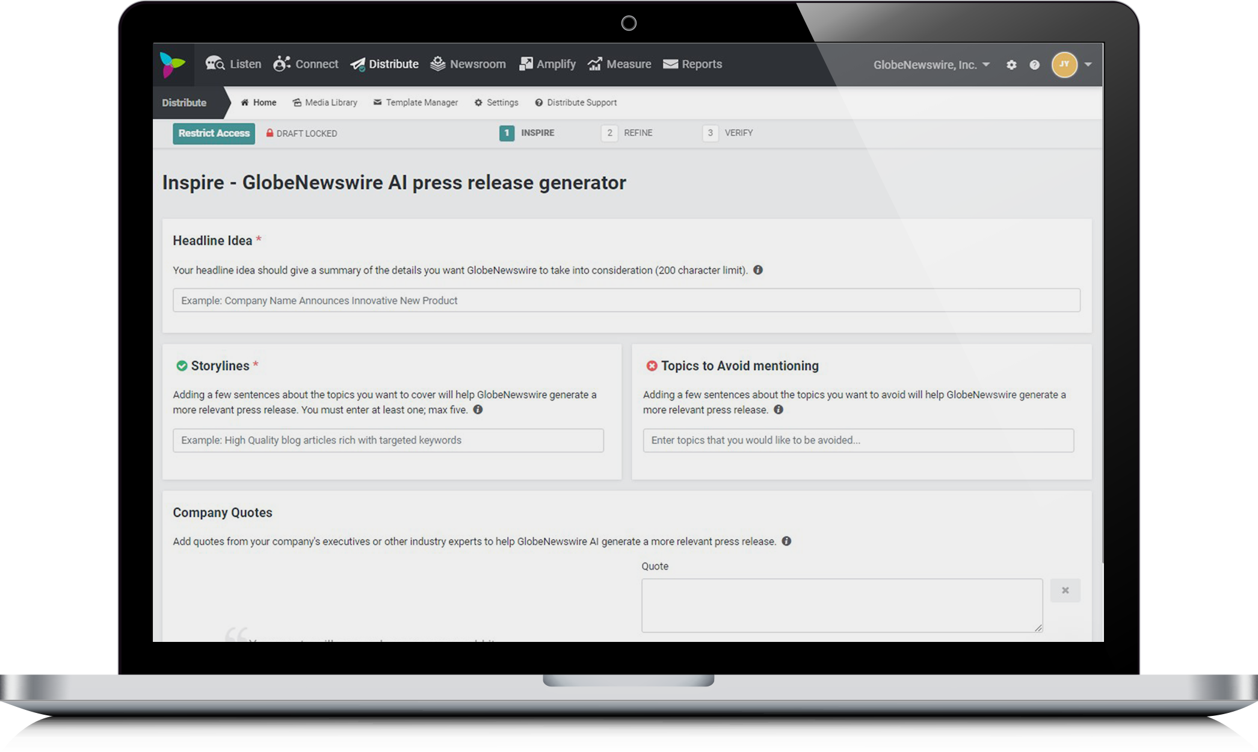Click the Headline Idea info icon

click(x=758, y=270)
